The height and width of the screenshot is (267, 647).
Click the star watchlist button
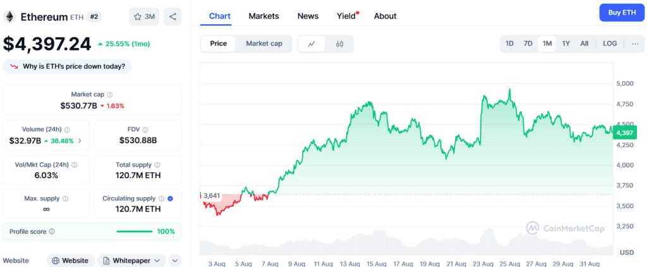click(x=144, y=16)
